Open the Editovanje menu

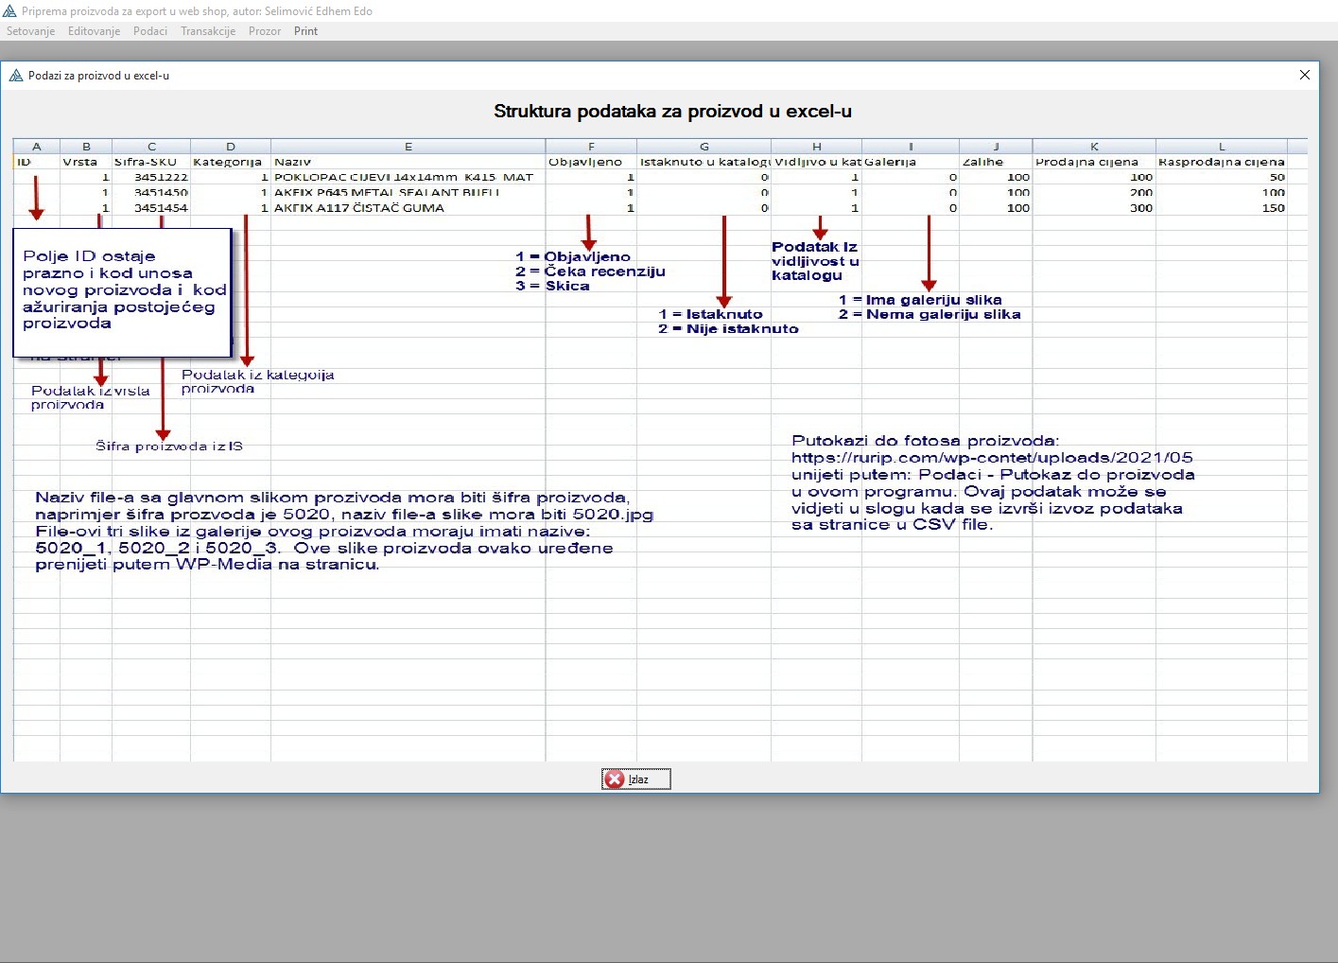click(94, 31)
